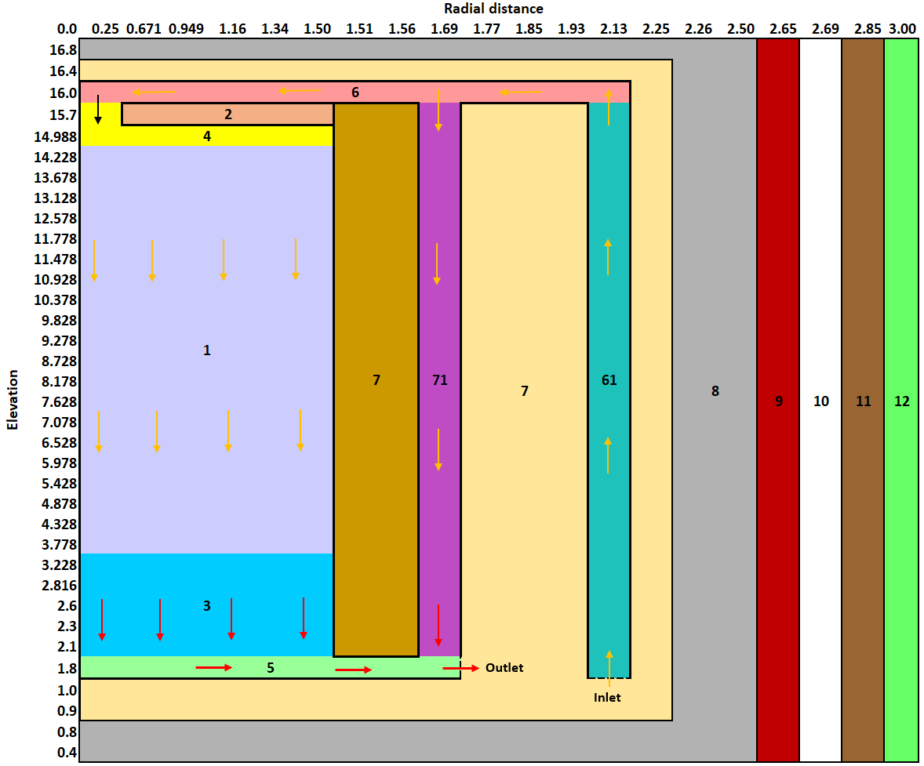This screenshot has height=766, width=924.
Task: Click label "10" in the white column
Action: tap(821, 402)
